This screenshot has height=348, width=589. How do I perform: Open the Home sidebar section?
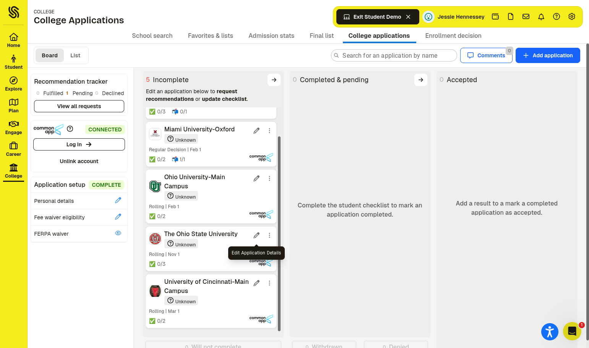13,40
